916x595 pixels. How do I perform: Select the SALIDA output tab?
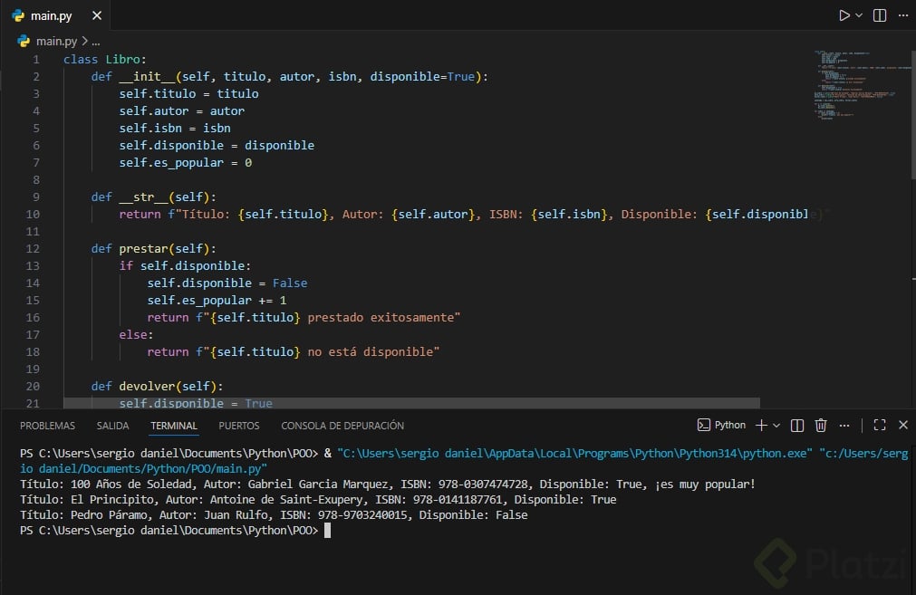pos(113,426)
